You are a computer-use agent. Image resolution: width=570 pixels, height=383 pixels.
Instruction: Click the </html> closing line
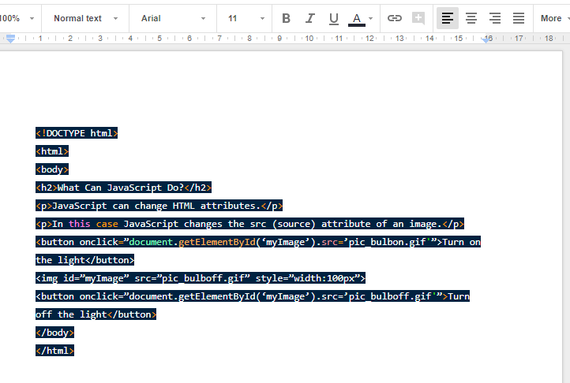pyautogui.click(x=54, y=351)
